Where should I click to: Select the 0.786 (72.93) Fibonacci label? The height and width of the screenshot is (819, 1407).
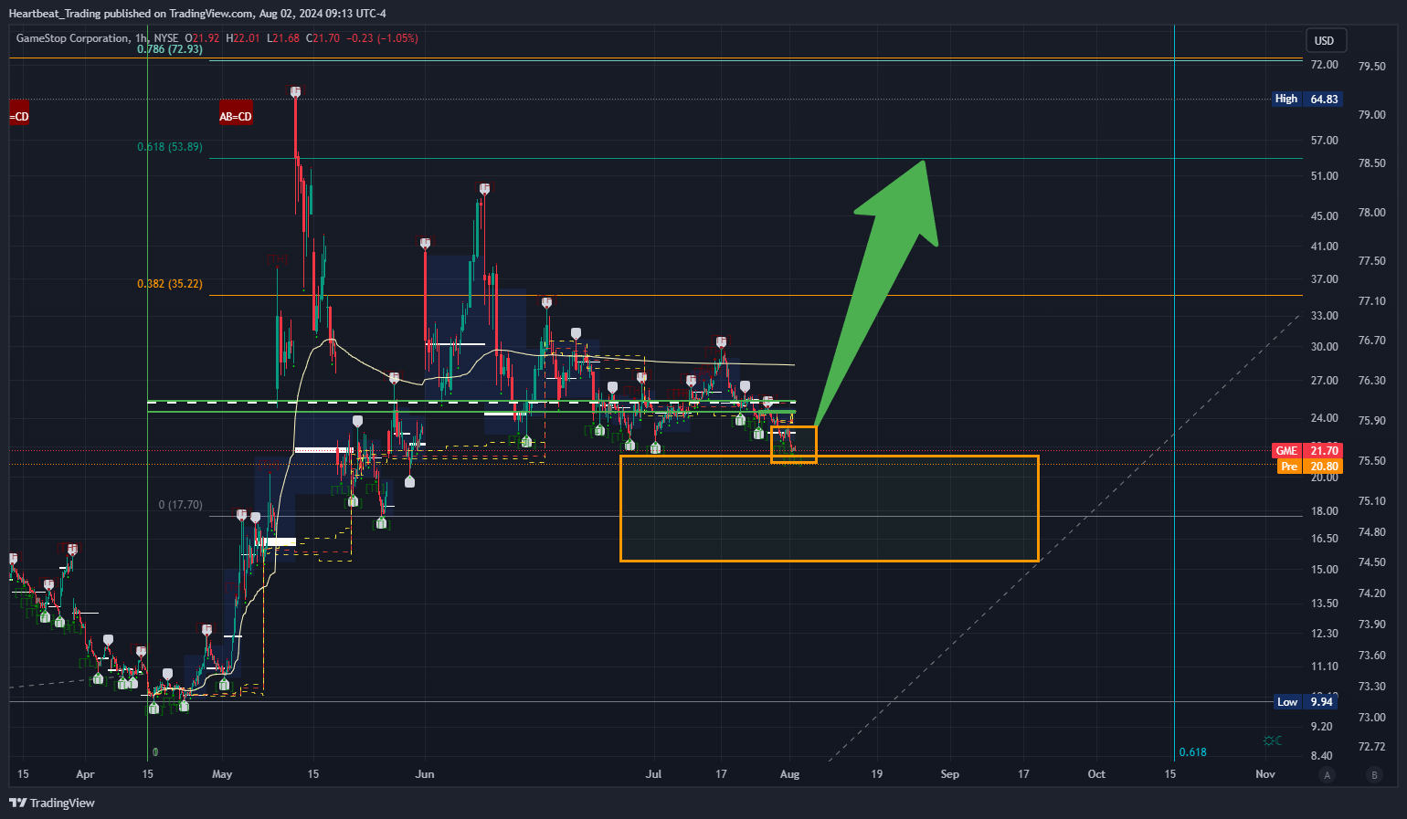pos(170,49)
